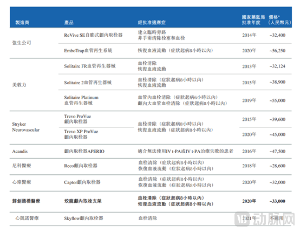Screen dimensions: 300x232
Task: Click the bold ~33,000 price value
Action: (277, 201)
